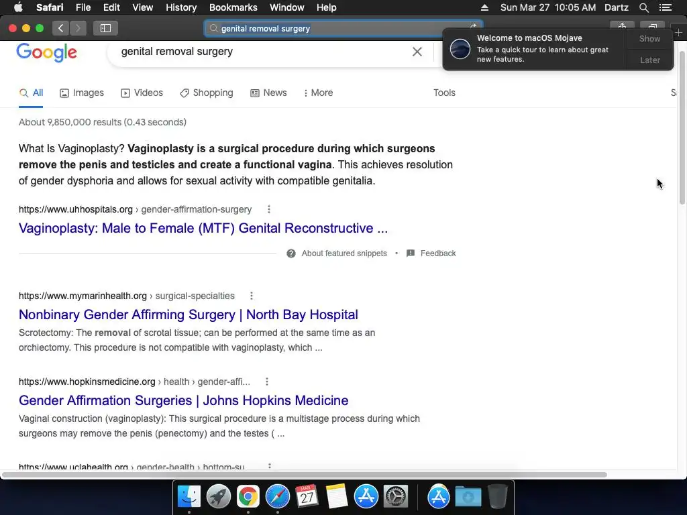Open the search Tools options
The width and height of the screenshot is (687, 515).
click(x=444, y=93)
